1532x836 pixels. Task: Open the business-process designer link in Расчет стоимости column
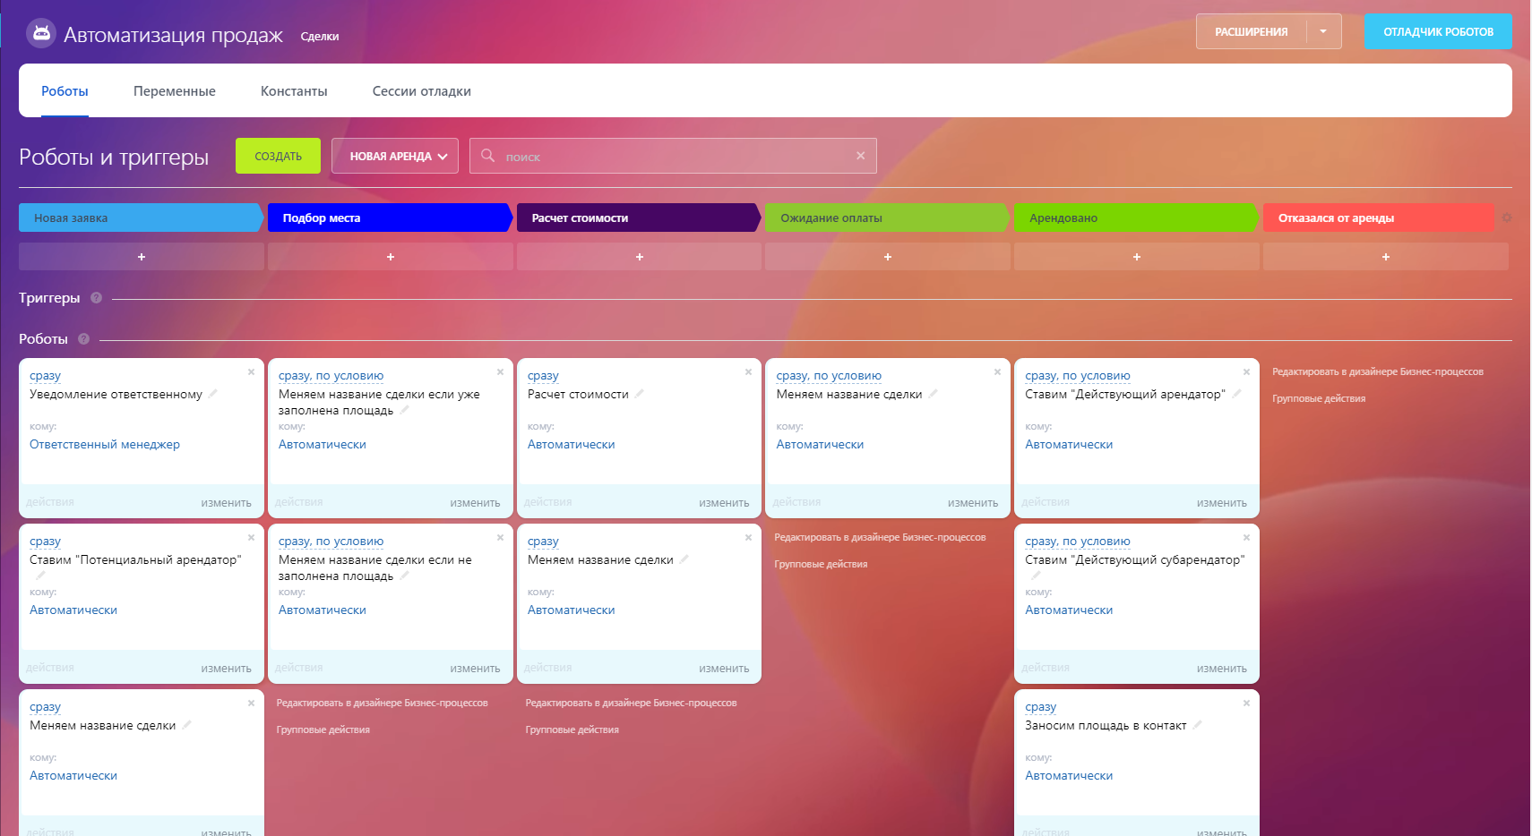click(x=631, y=703)
